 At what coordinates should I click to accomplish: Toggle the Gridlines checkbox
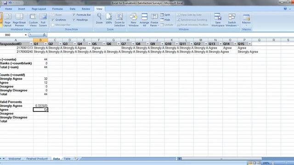click(53, 20)
